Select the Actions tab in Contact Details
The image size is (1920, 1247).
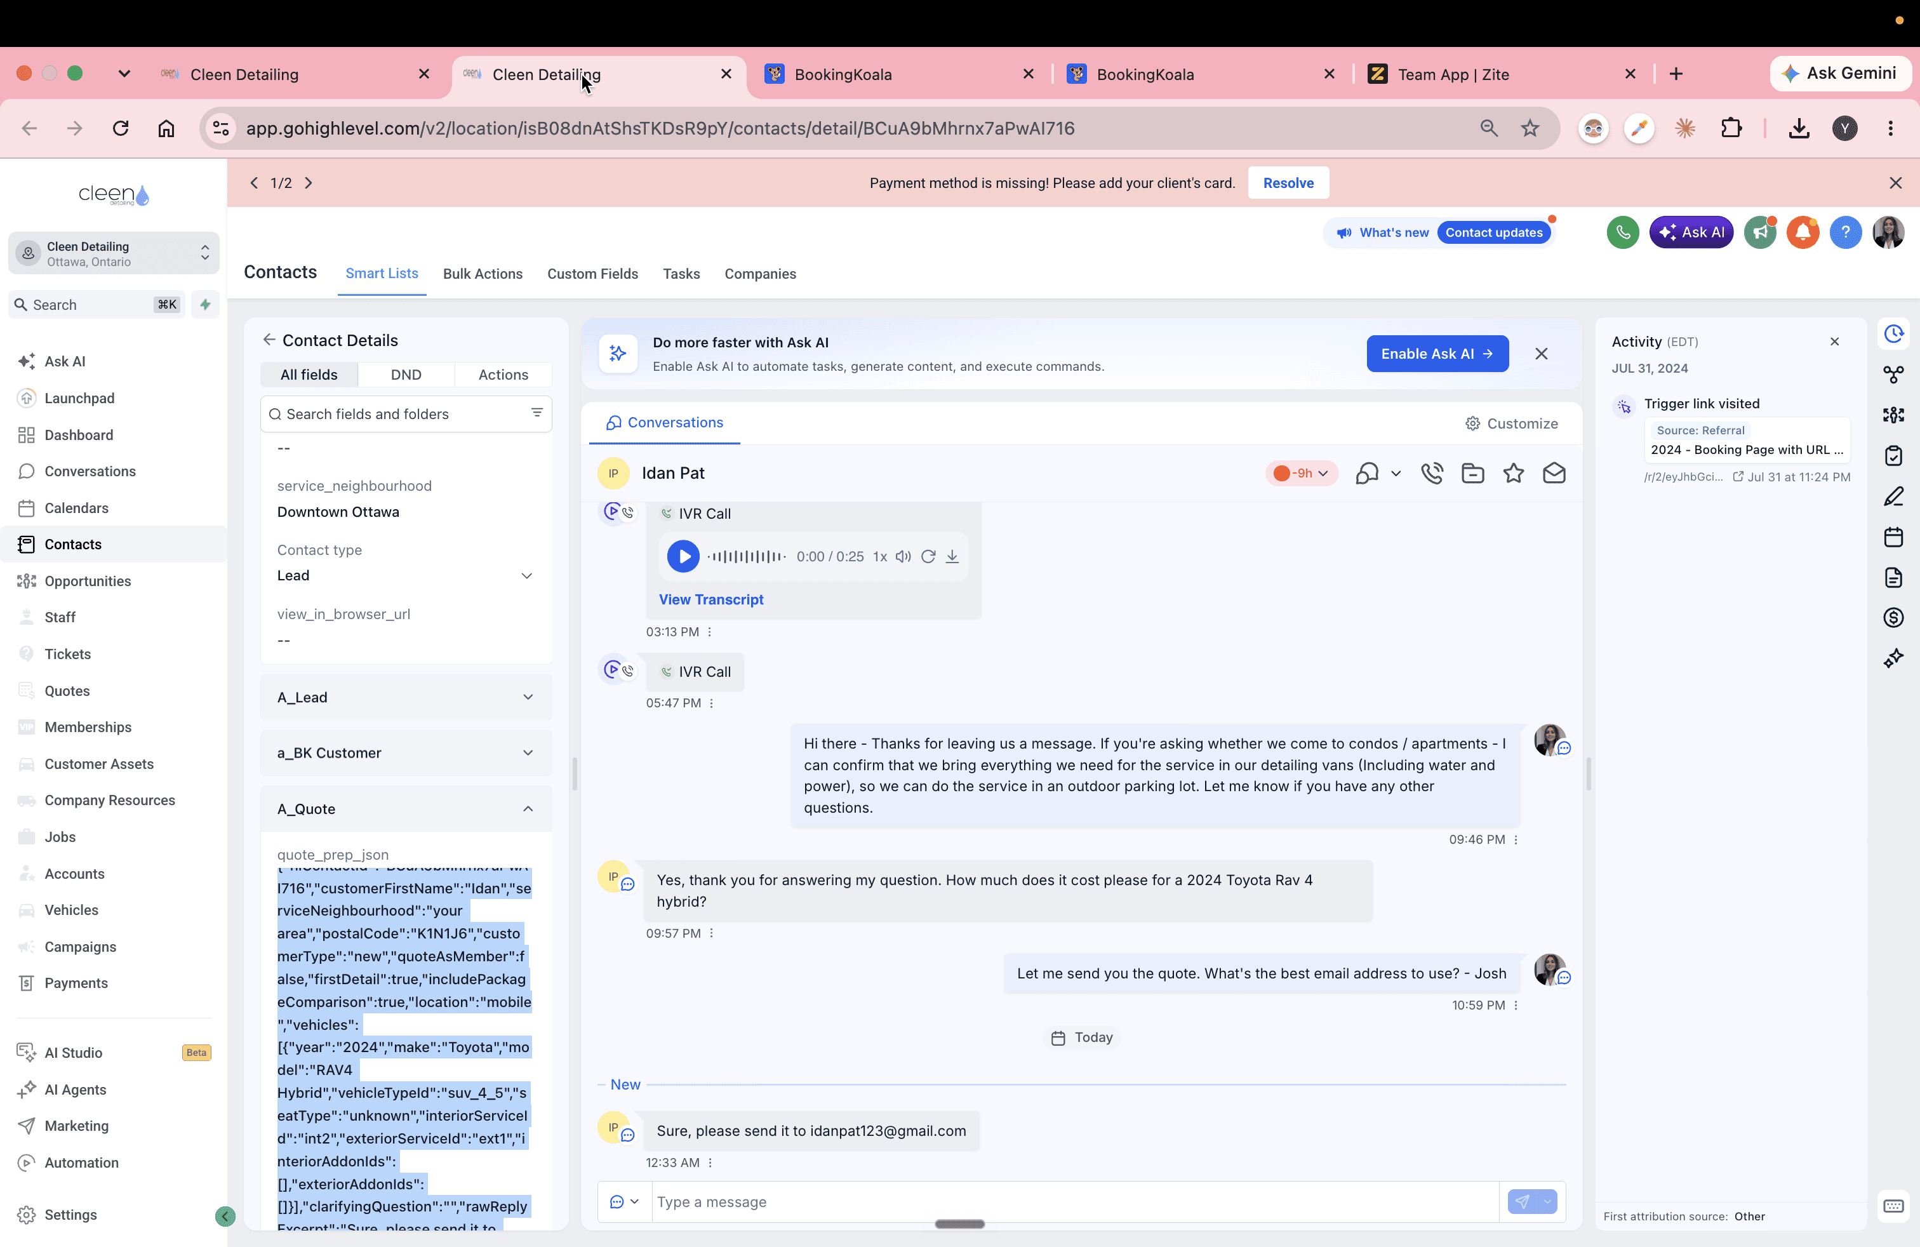click(x=503, y=374)
